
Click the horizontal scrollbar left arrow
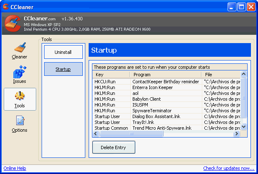pos(96,133)
